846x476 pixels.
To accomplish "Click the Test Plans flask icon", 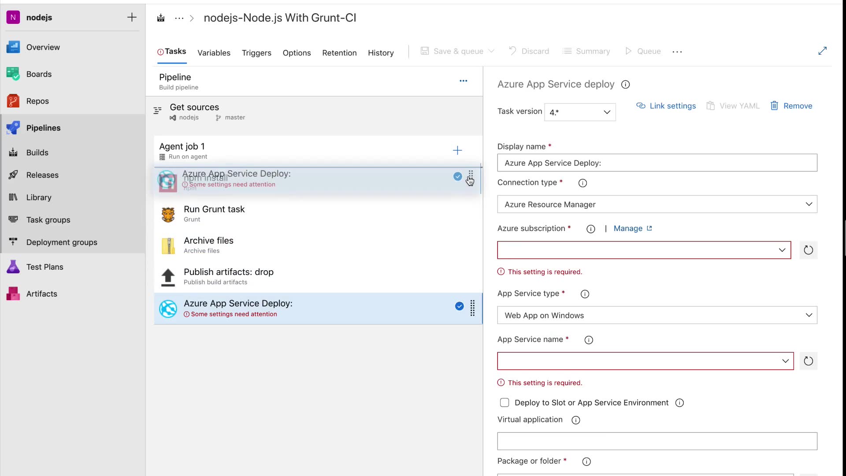I will 13,267.
